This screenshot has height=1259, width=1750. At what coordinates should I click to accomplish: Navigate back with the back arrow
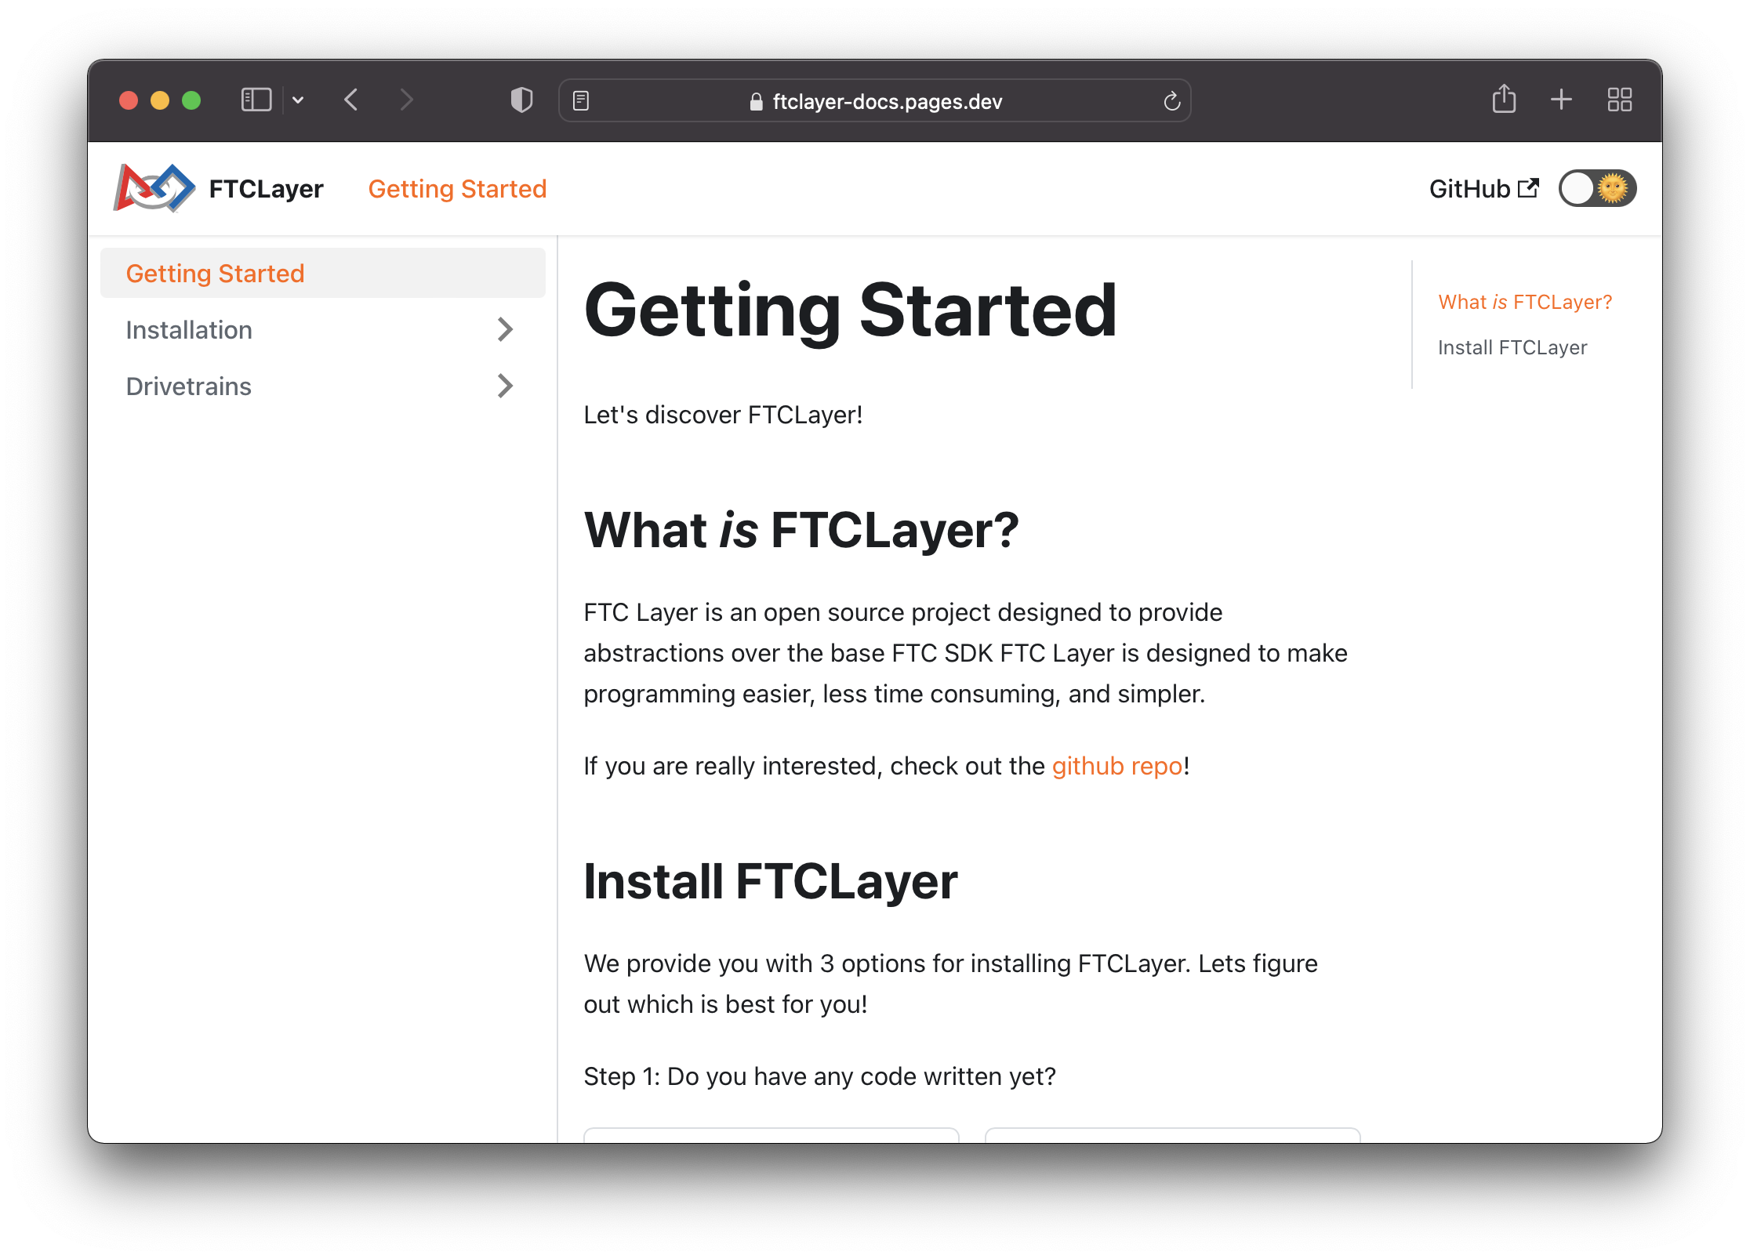350,100
